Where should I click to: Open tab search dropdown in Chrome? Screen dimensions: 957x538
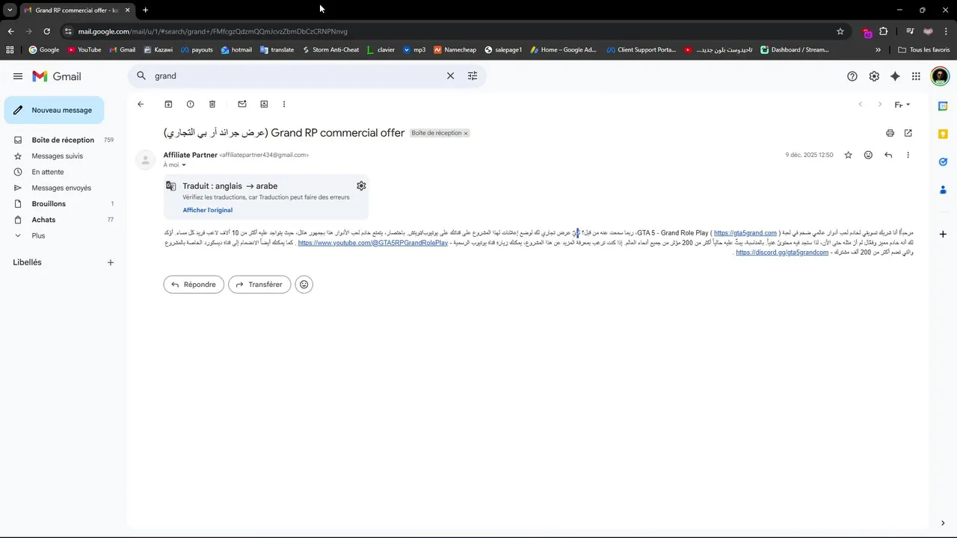coord(10,10)
